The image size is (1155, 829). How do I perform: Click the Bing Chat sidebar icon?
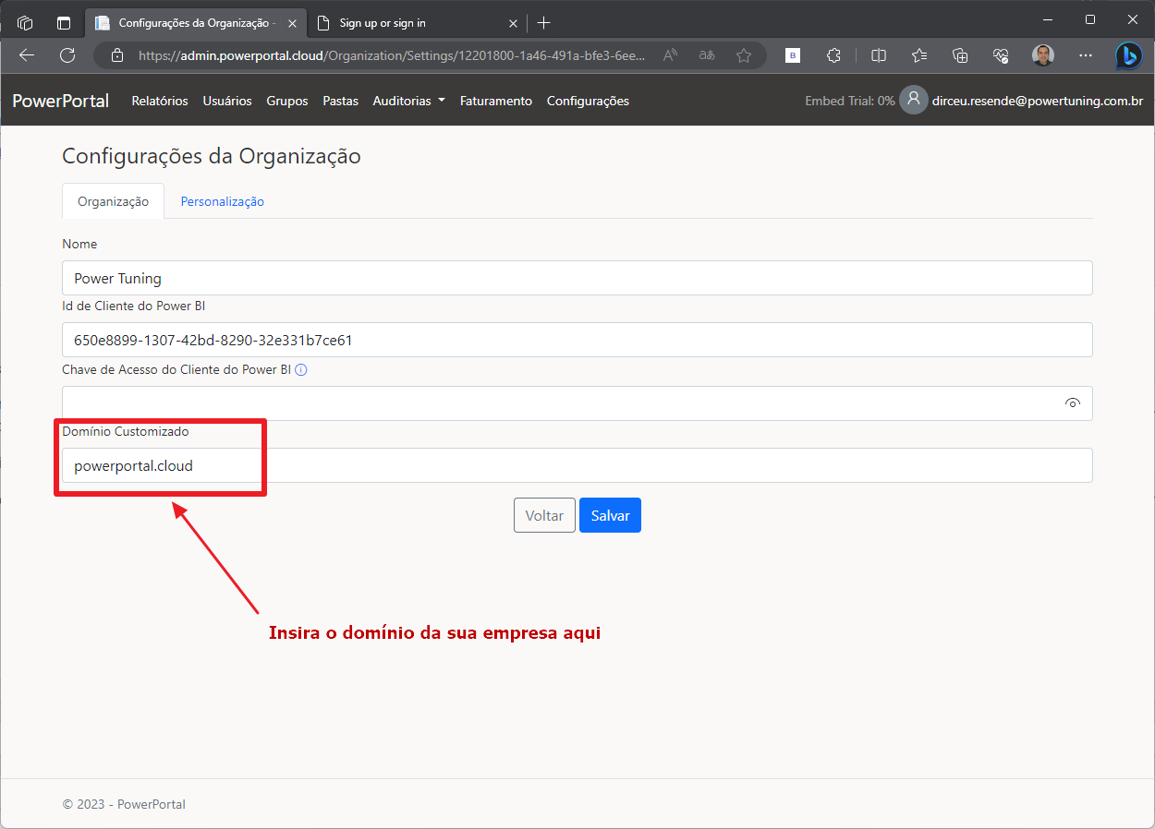(x=1128, y=55)
